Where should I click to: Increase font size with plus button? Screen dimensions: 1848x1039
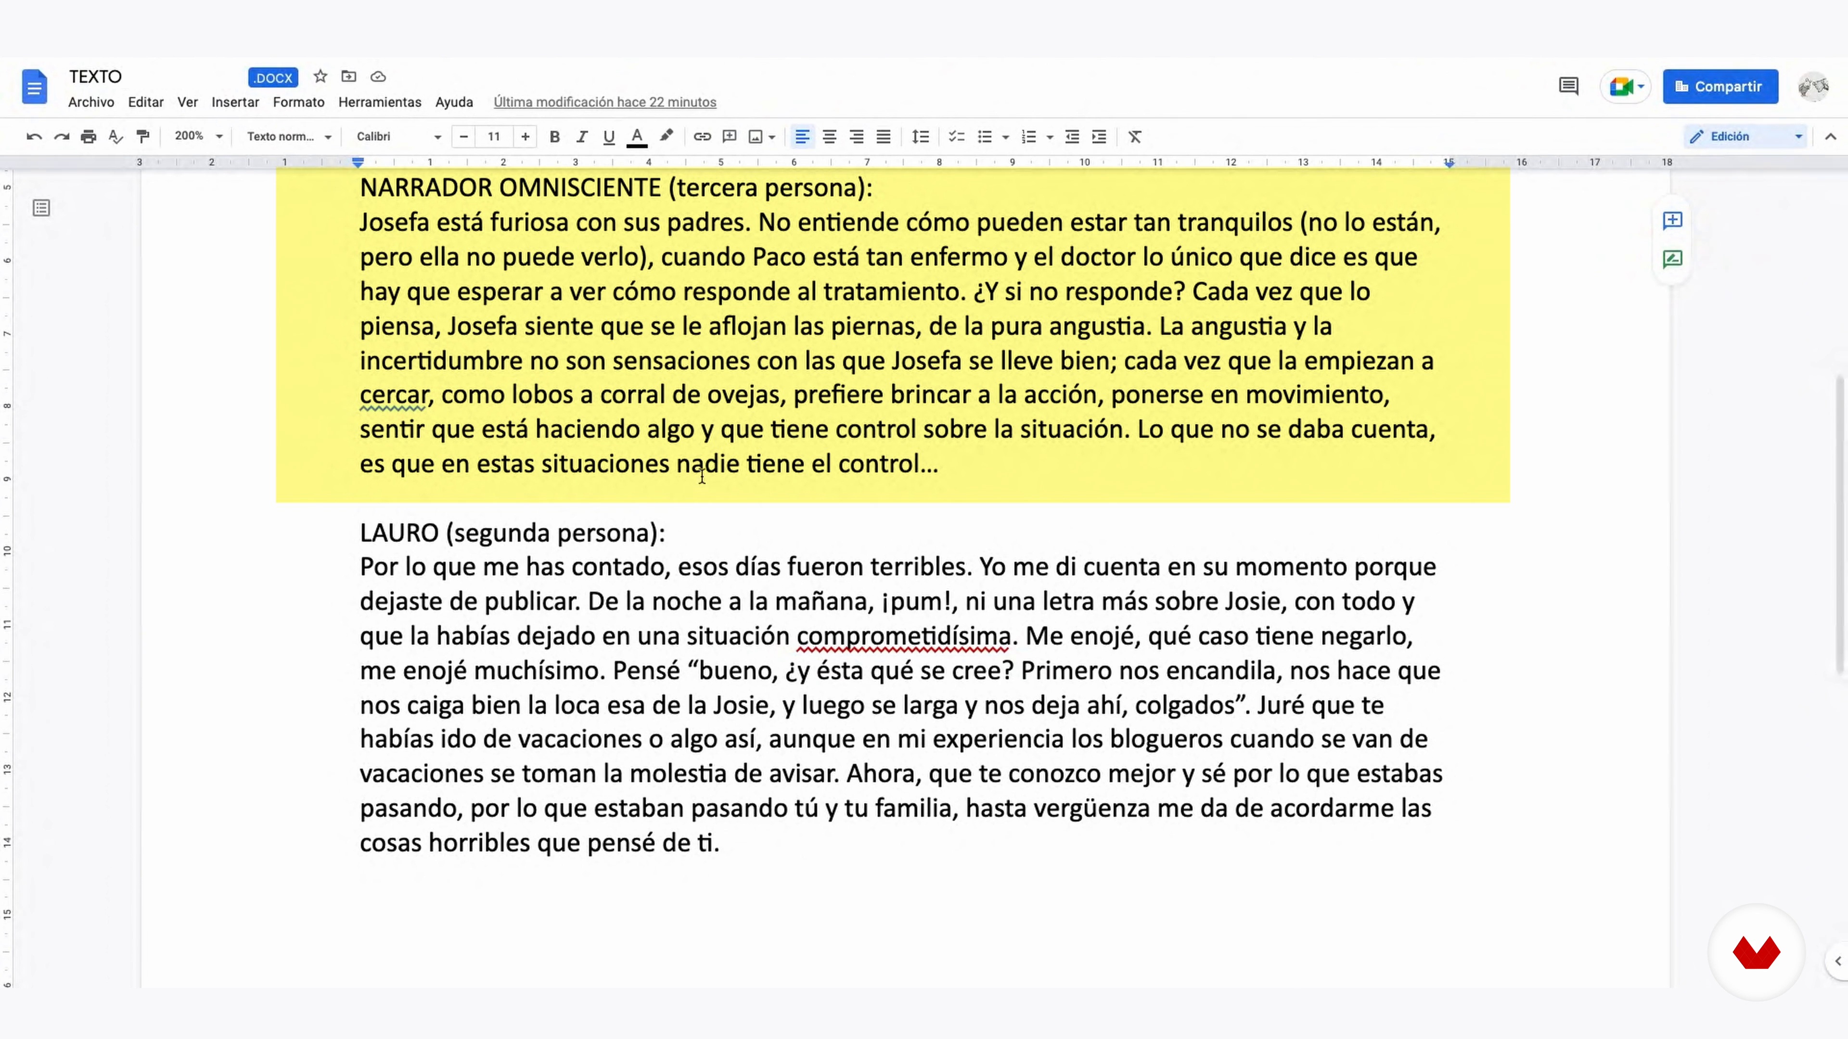coord(525,136)
